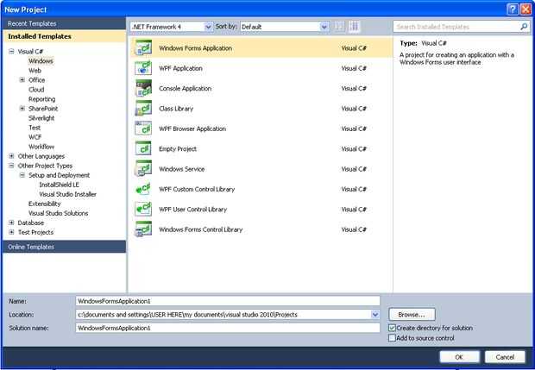Click the OK button
Viewport: 535px width, 370px height.
tap(459, 357)
